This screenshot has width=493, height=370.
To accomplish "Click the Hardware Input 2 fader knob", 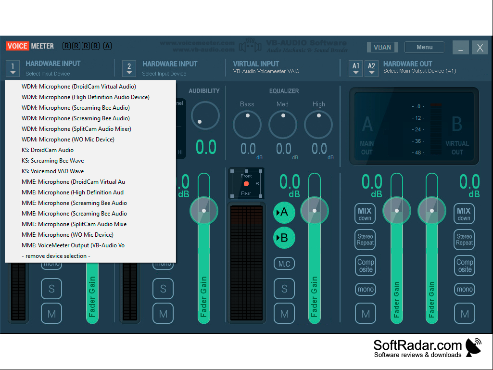I will [x=204, y=211].
